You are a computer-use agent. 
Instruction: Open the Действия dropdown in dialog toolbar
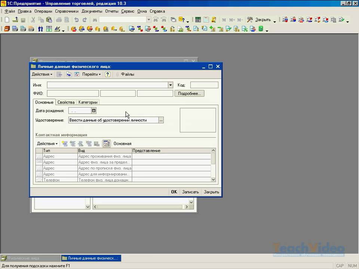pos(42,74)
